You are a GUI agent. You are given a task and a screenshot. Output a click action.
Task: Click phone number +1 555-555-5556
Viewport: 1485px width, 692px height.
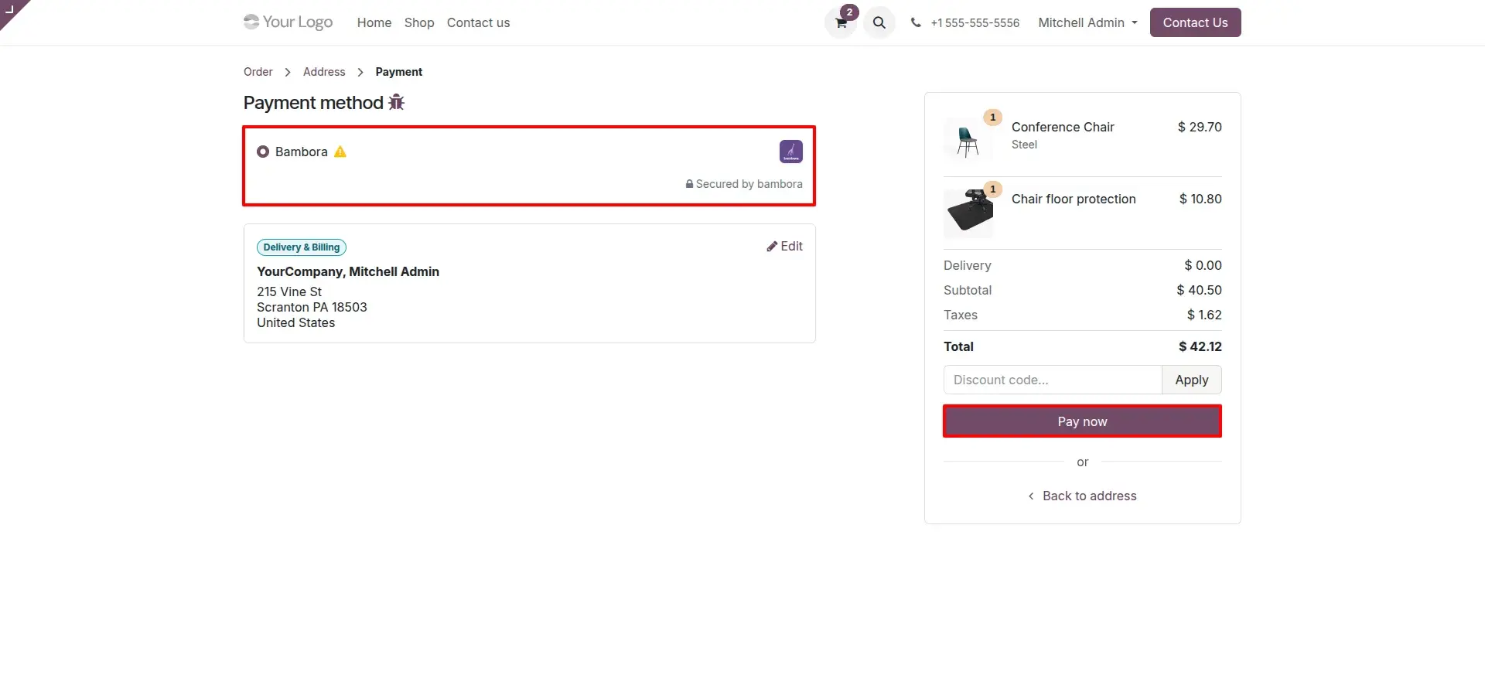tap(975, 22)
